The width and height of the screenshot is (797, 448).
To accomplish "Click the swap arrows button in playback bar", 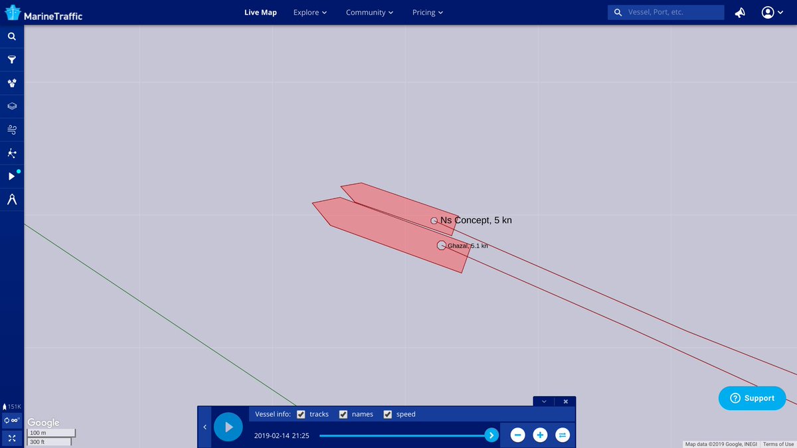I will point(562,435).
